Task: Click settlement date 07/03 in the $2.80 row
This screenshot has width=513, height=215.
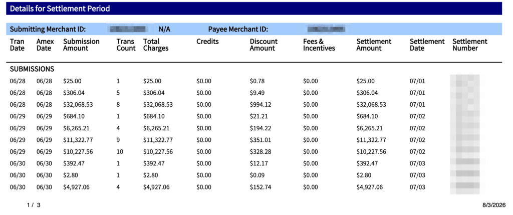Action: click(x=417, y=175)
